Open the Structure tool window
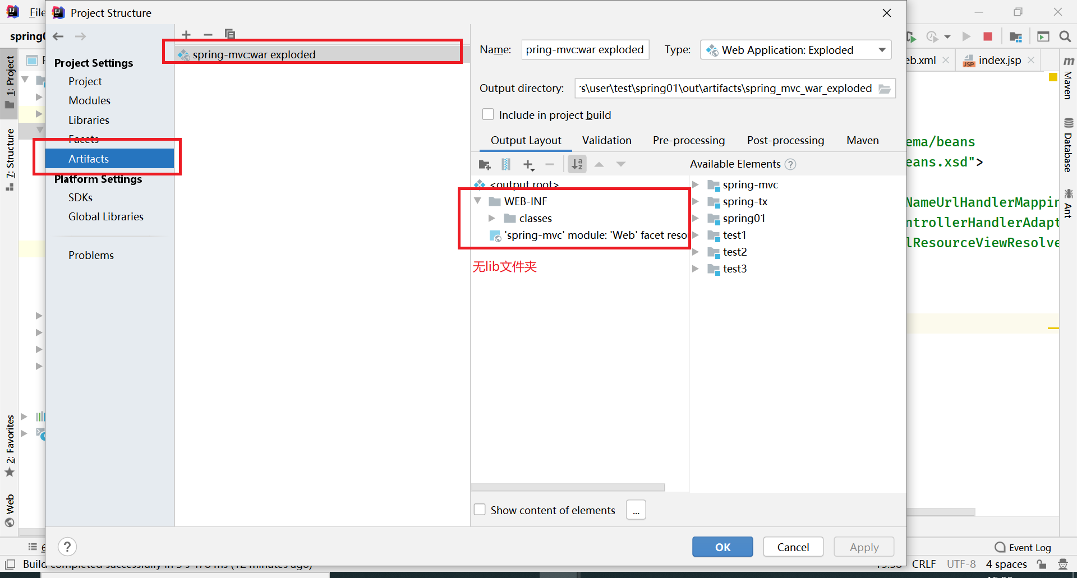Image resolution: width=1077 pixels, height=578 pixels. [x=10, y=160]
